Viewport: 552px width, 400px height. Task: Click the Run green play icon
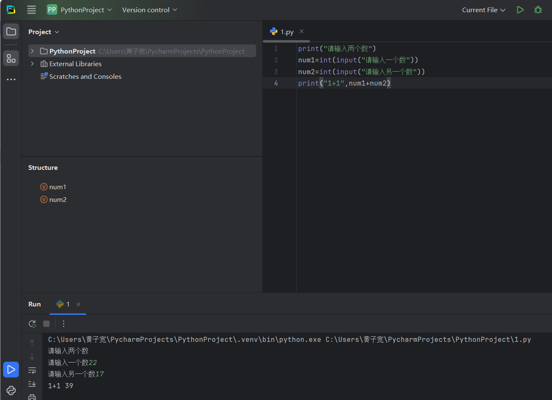point(520,10)
